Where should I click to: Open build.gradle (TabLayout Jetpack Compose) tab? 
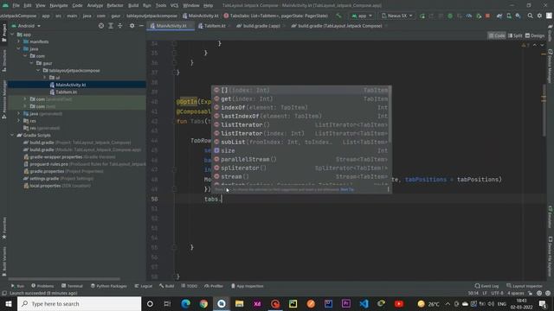click(x=339, y=26)
